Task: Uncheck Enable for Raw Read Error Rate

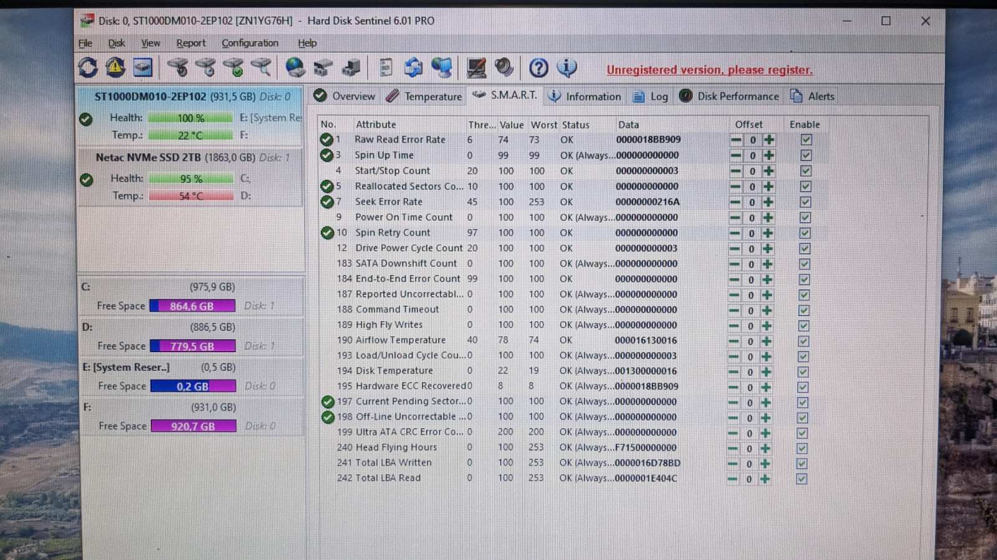Action: 806,140
